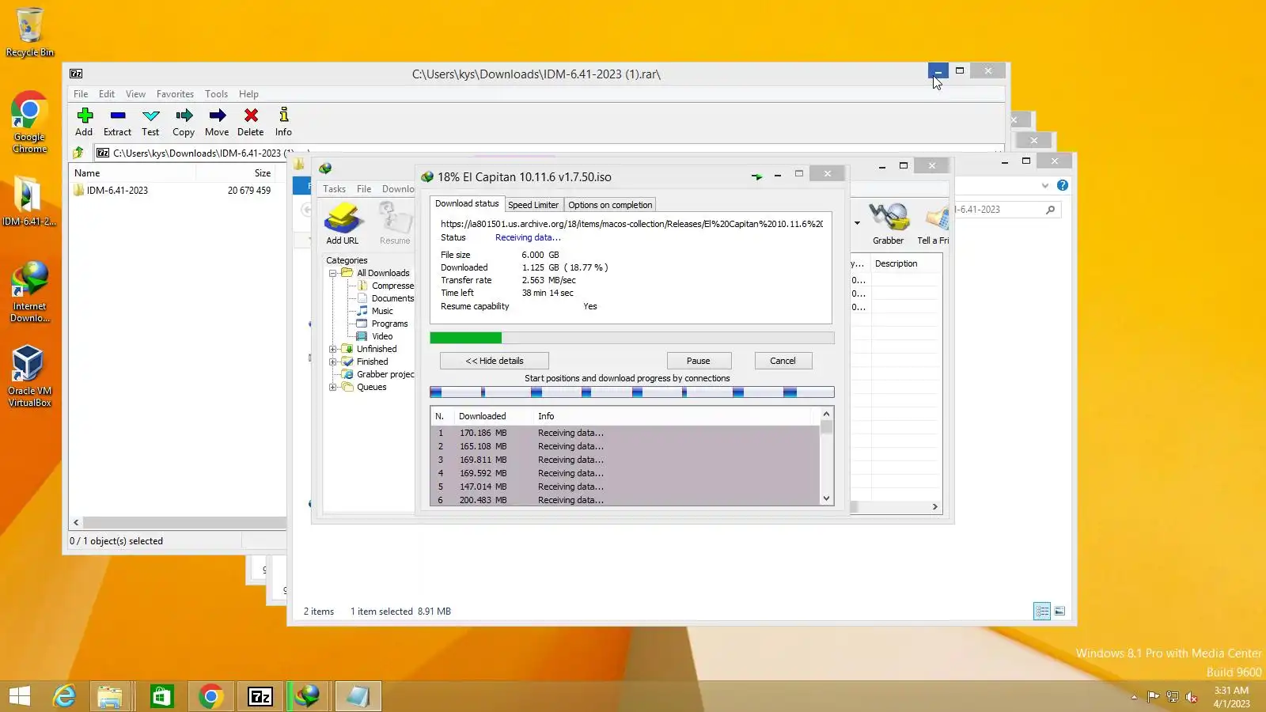Viewport: 1266px width, 712px height.
Task: Select Google Chrome desktop icon
Action: 30,123
